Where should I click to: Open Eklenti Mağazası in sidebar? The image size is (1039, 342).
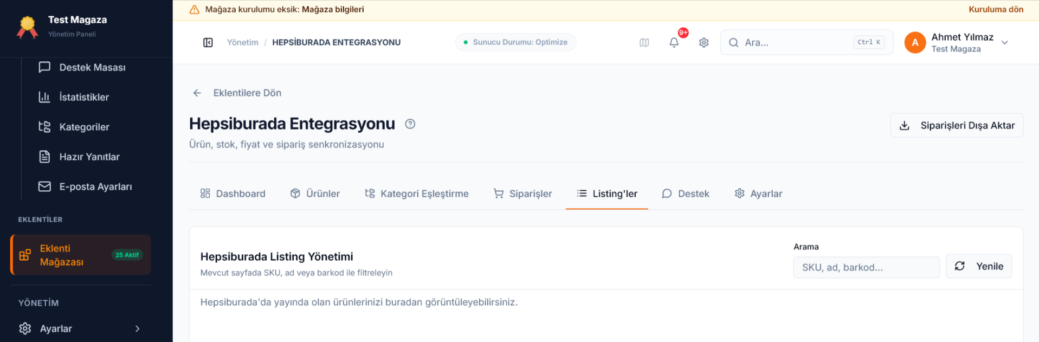[81, 255]
